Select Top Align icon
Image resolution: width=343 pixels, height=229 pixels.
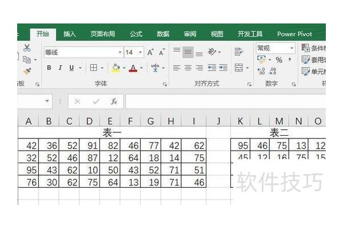[x=177, y=50]
